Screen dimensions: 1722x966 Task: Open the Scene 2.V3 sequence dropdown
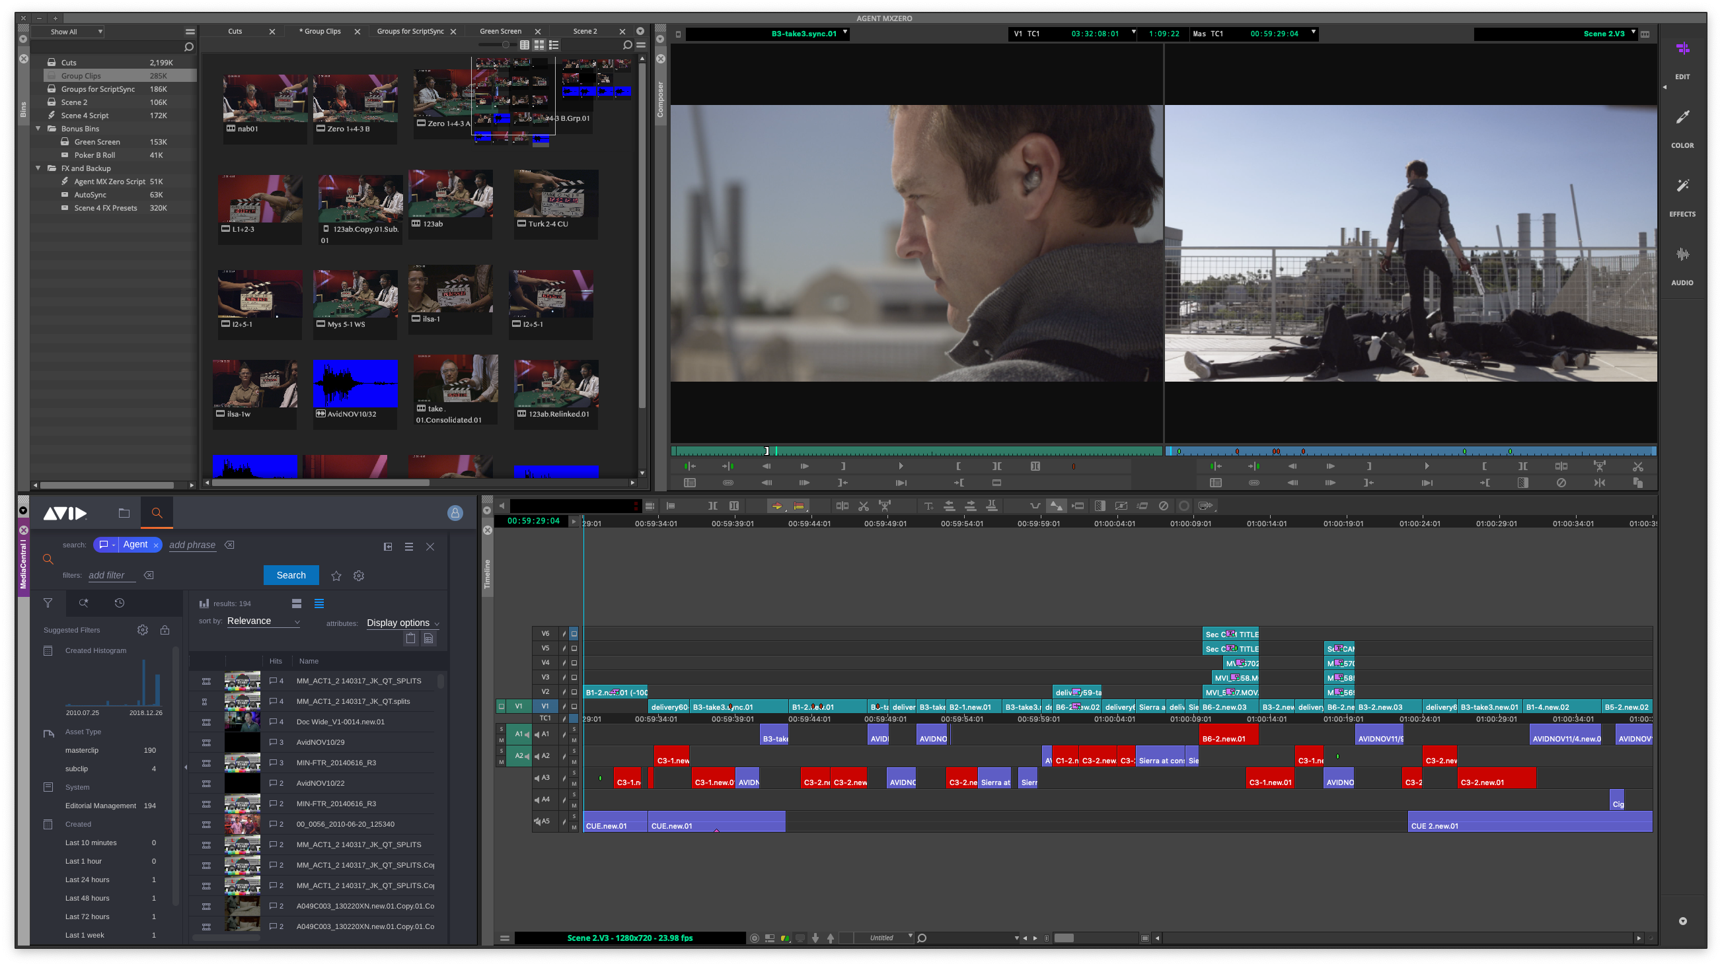[1633, 33]
